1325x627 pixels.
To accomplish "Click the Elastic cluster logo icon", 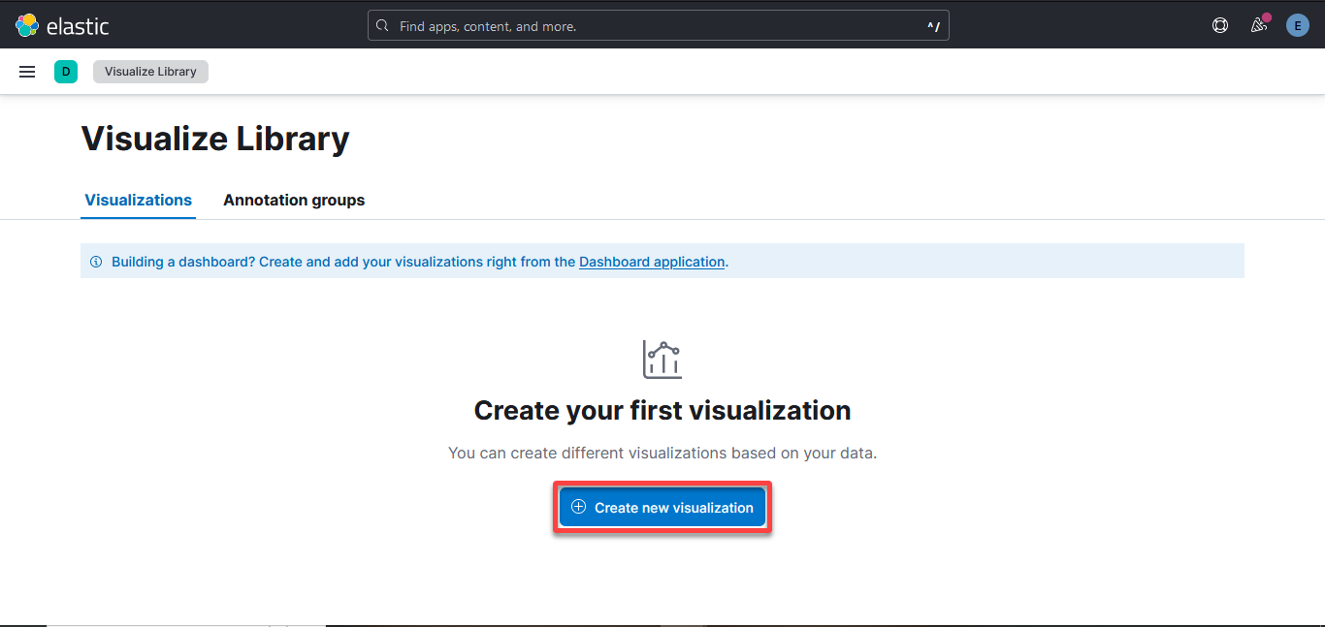I will coord(27,25).
